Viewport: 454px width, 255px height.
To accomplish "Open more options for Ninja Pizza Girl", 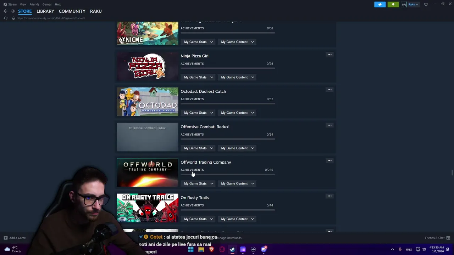I will (x=330, y=55).
